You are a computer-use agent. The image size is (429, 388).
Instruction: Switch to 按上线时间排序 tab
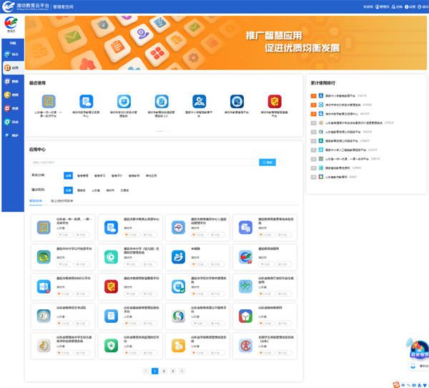click(61, 201)
